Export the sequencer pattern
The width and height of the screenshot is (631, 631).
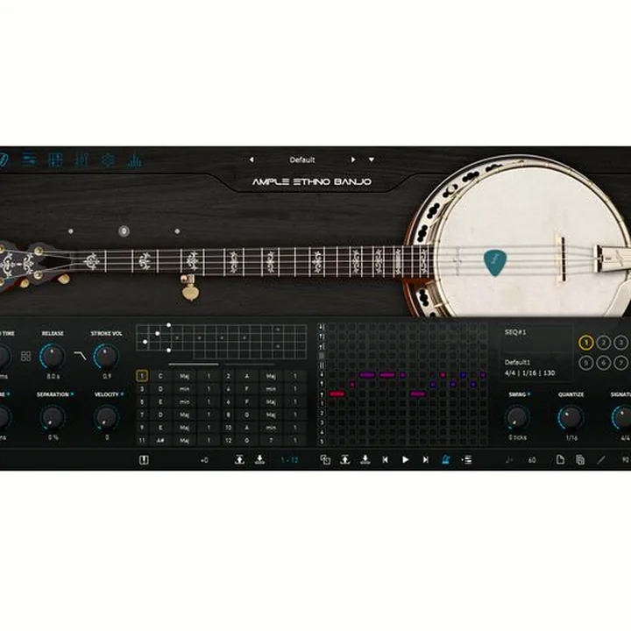(x=345, y=459)
